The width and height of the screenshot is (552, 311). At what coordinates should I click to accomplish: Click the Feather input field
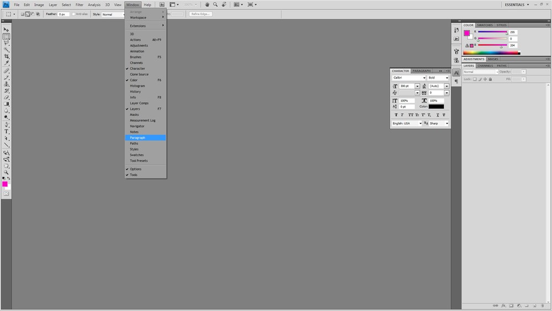click(x=63, y=14)
